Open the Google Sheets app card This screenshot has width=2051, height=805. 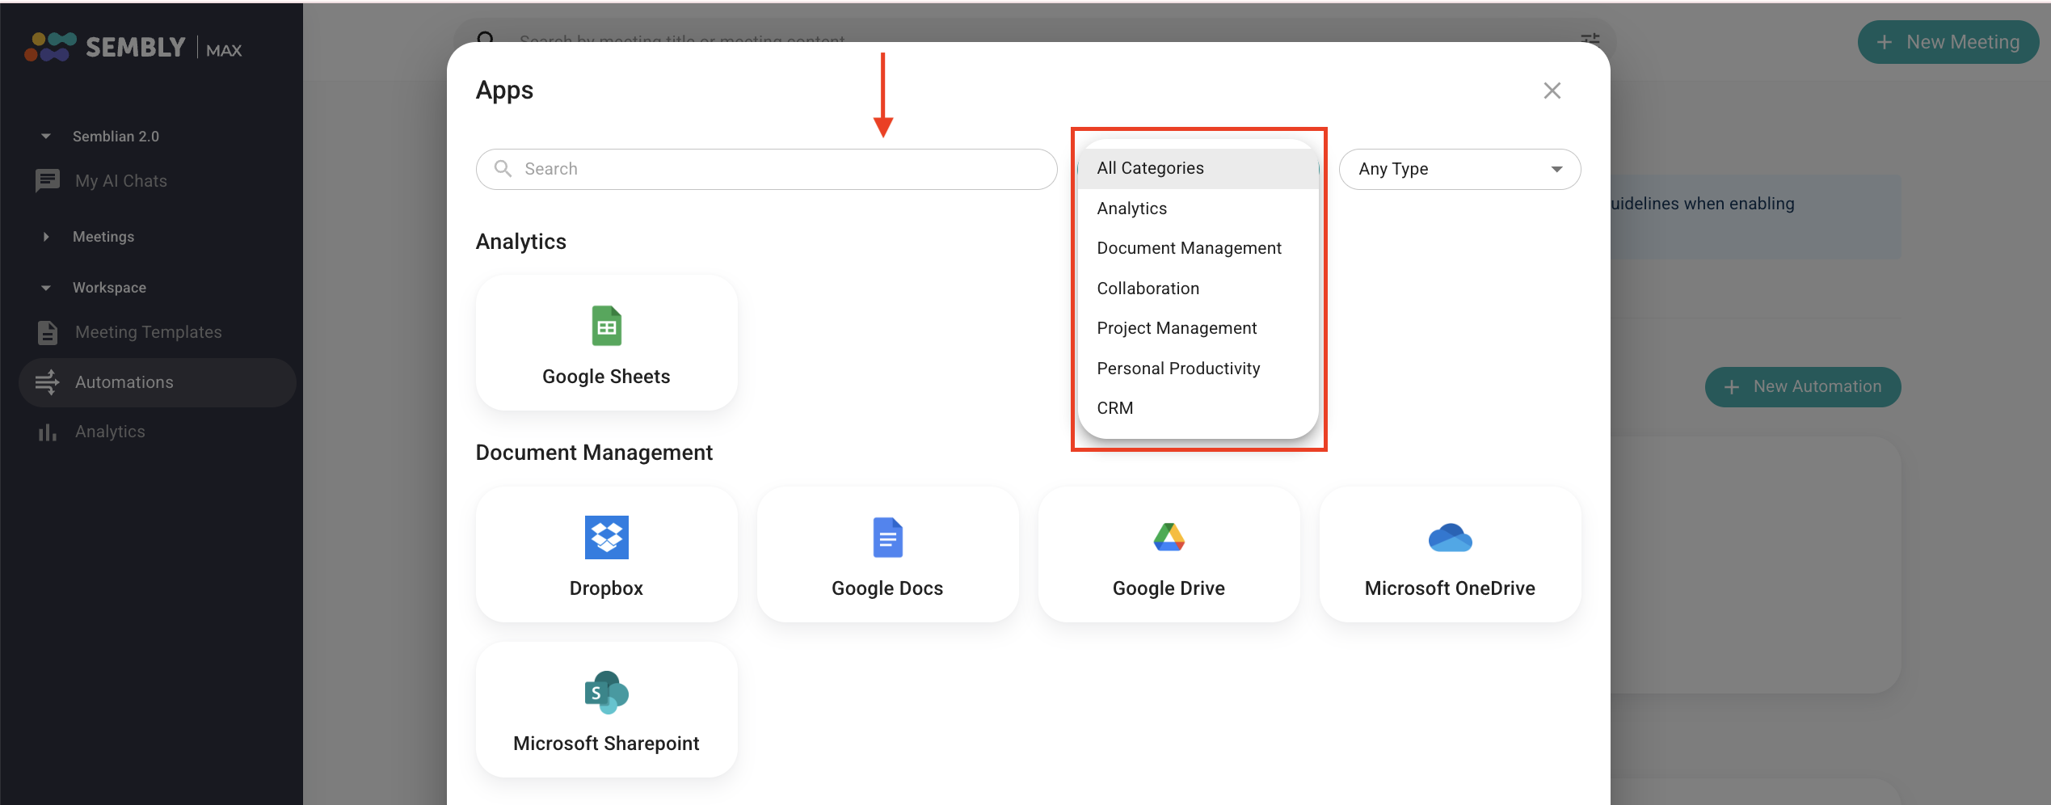point(606,343)
